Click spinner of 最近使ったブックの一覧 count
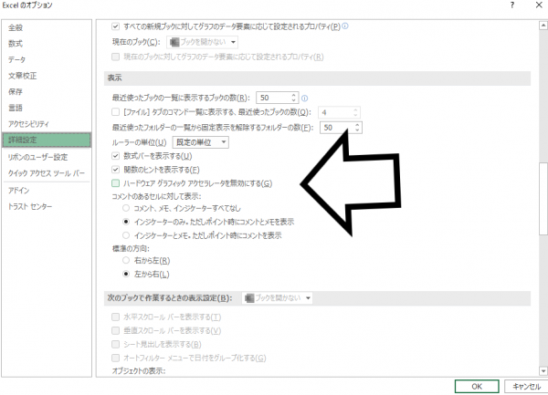Image resolution: width=548 pixels, height=395 pixels. click(293, 98)
